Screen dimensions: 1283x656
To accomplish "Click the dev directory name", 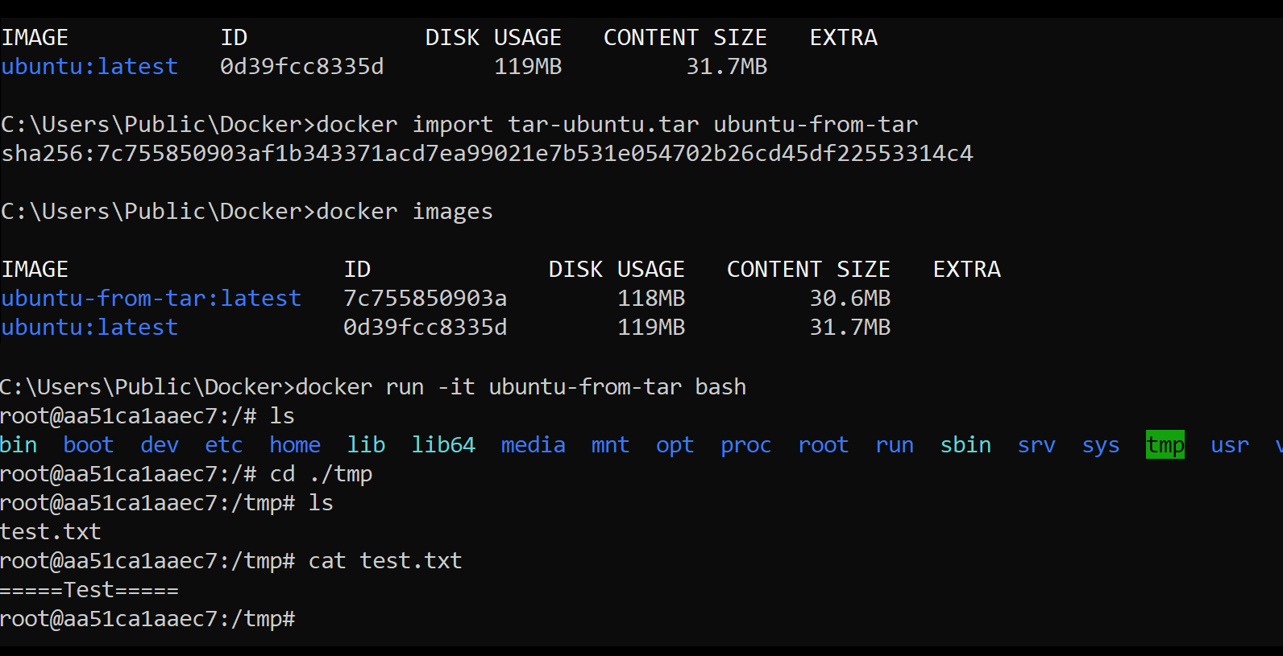I will [x=160, y=445].
